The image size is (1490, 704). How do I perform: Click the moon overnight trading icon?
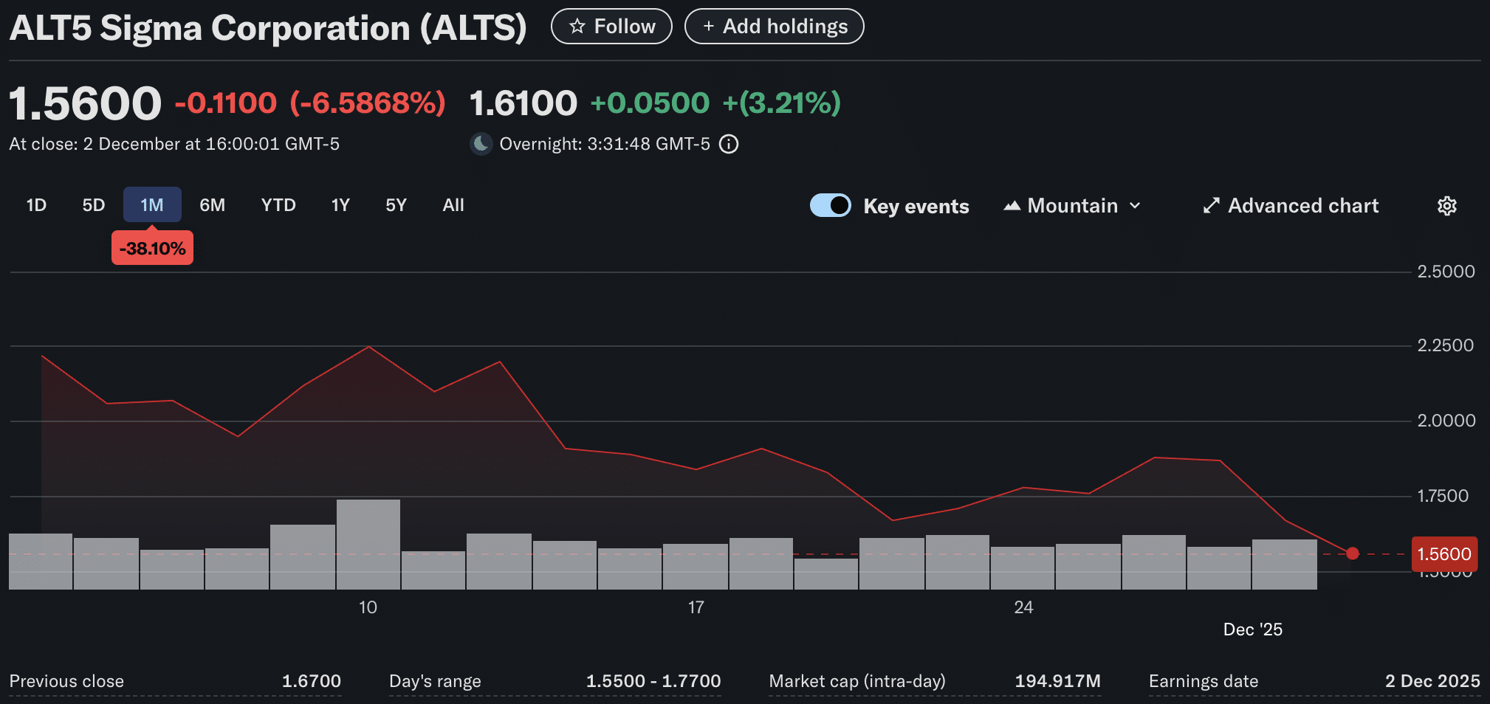click(x=481, y=144)
